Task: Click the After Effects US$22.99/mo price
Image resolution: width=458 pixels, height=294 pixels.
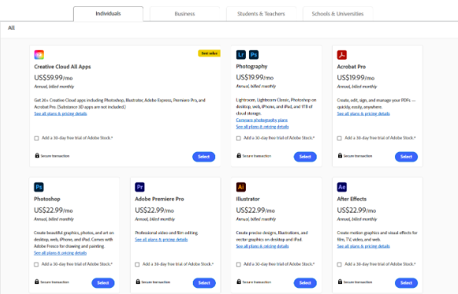Action: (x=357, y=210)
